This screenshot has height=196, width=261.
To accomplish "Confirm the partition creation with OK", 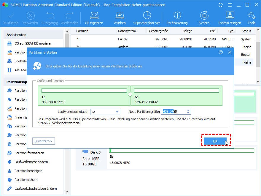I will coord(215,141).
